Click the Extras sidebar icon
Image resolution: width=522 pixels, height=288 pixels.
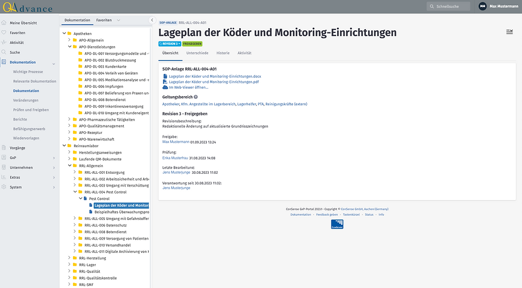[4, 177]
